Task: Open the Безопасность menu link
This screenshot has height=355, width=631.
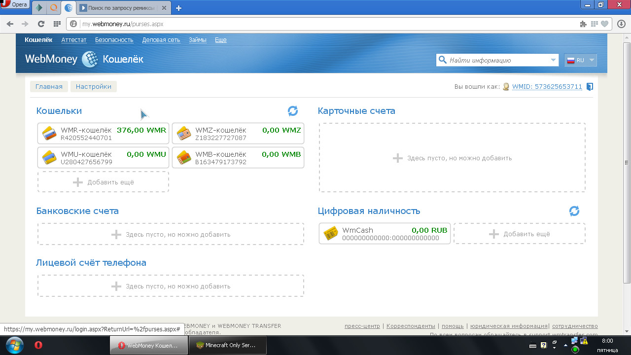Action: point(114,40)
